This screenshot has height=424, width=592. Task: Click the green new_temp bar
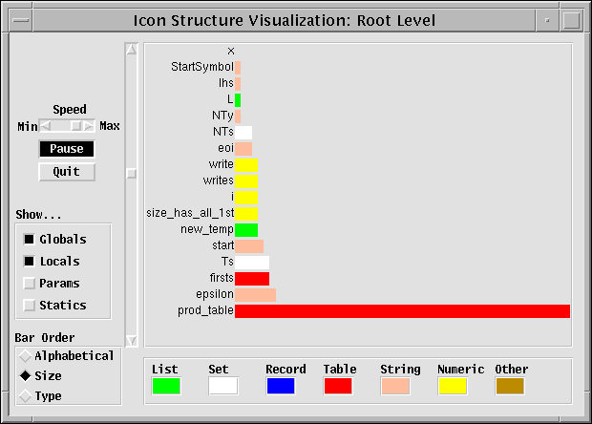(245, 230)
